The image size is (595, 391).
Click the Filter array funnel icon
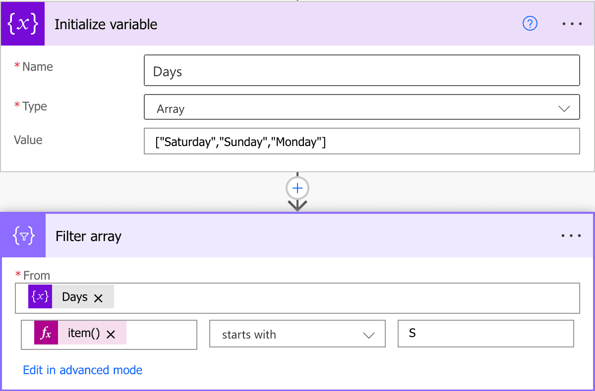23,236
